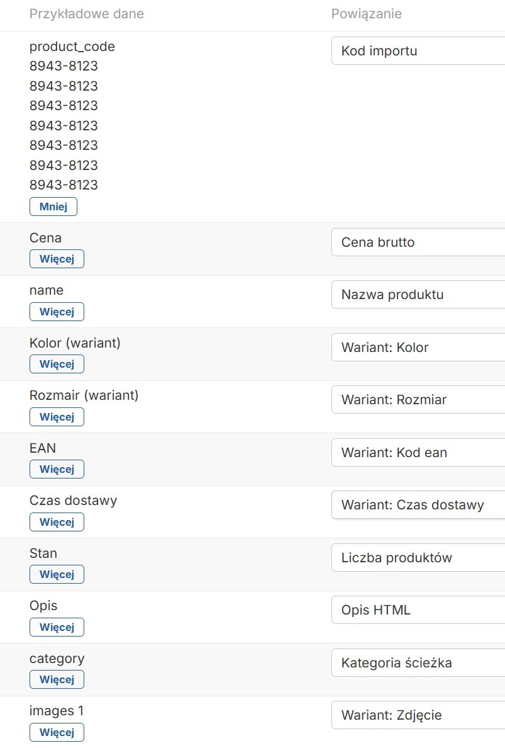Click Więcej under the Cena row
The height and width of the screenshot is (748, 505).
coord(57,259)
